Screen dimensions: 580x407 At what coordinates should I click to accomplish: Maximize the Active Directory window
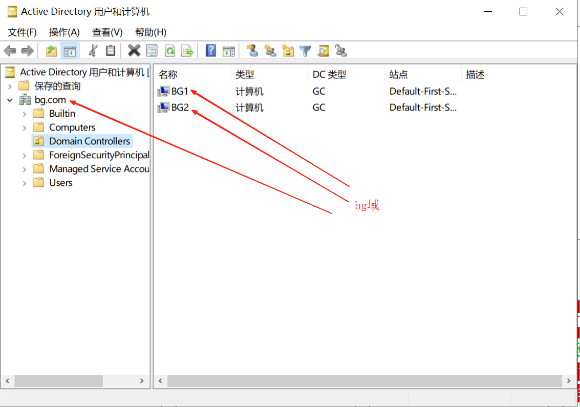pos(523,11)
